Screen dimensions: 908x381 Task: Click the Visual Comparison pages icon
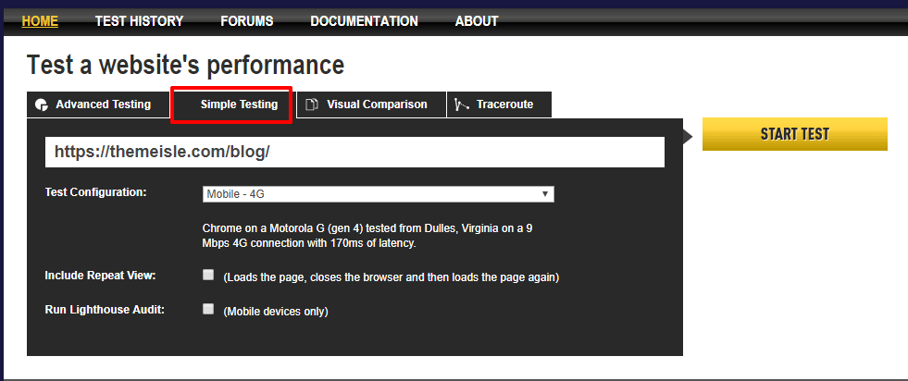click(312, 105)
